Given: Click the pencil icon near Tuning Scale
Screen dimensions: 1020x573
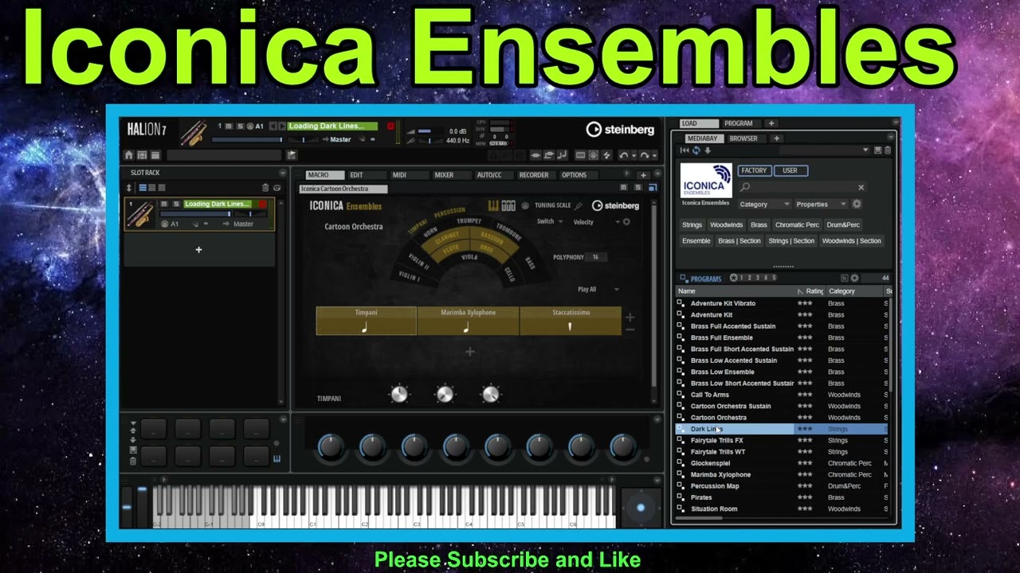Looking at the screenshot, I should (579, 205).
